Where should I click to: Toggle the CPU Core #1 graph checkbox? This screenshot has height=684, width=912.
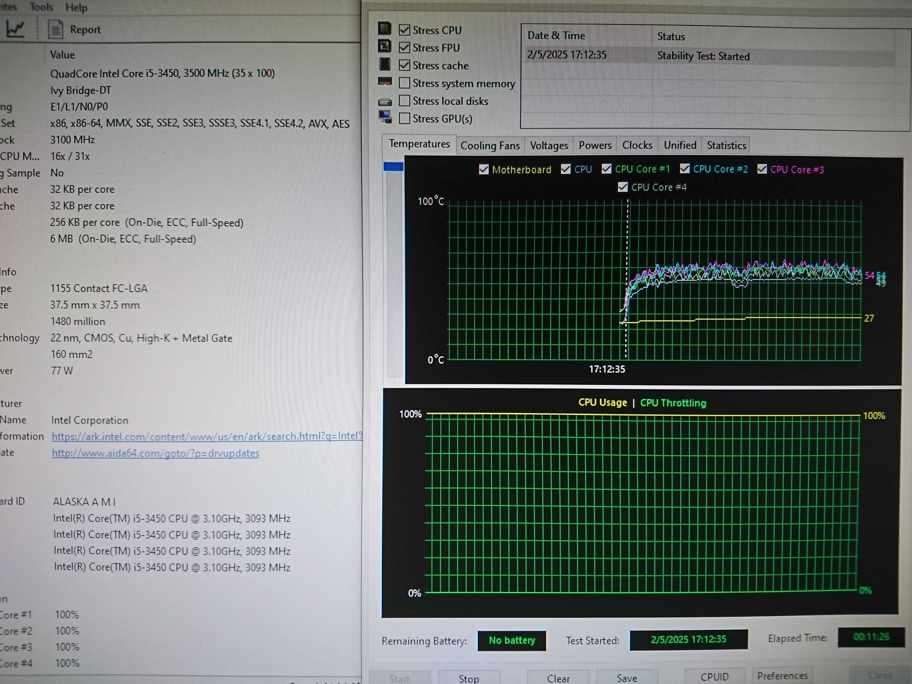tap(606, 169)
